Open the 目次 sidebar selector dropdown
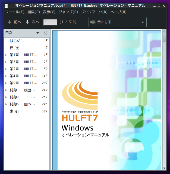Viewport: 170px width, 174px height. [38, 33]
